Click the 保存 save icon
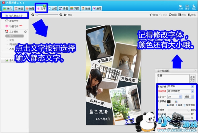 tap(187, 7)
